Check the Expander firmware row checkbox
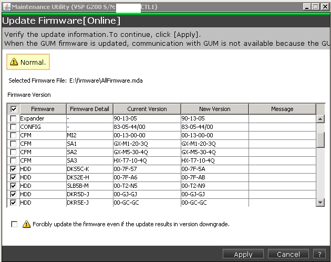Viewport: 331px width, 262px height. click(x=13, y=118)
